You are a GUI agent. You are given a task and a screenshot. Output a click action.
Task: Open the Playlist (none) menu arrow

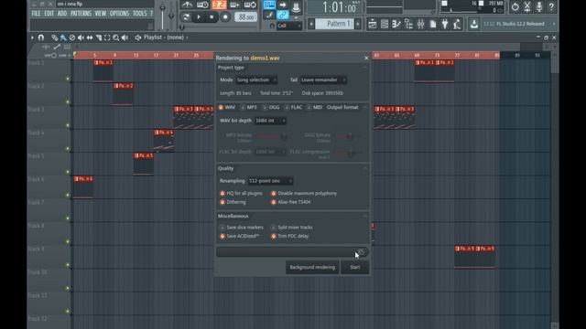click(187, 37)
